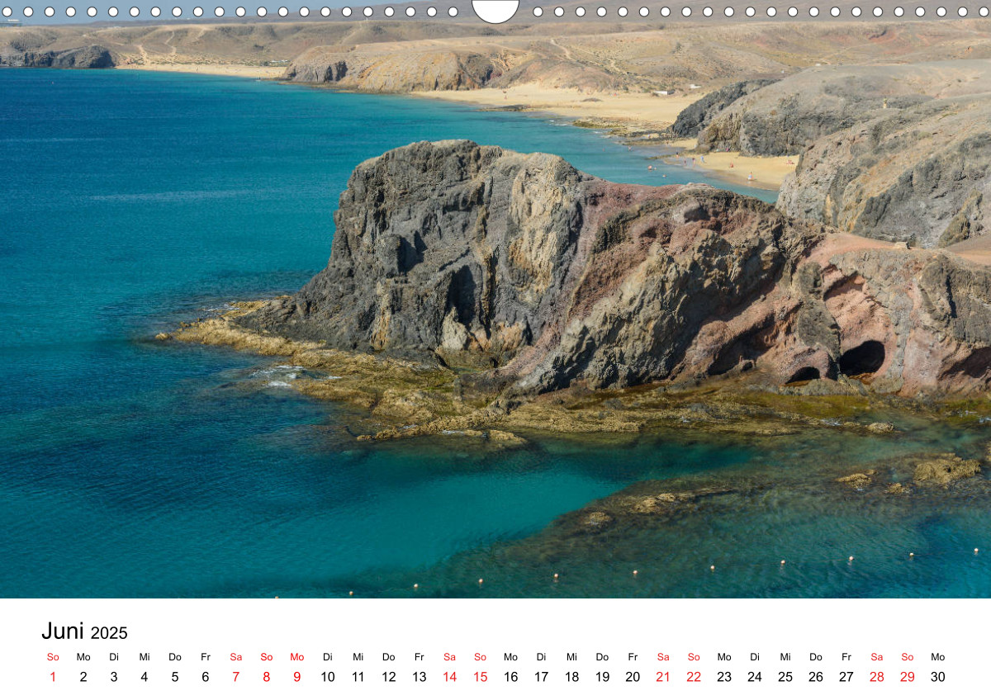Select Saturday date 21 in red

pos(663,677)
